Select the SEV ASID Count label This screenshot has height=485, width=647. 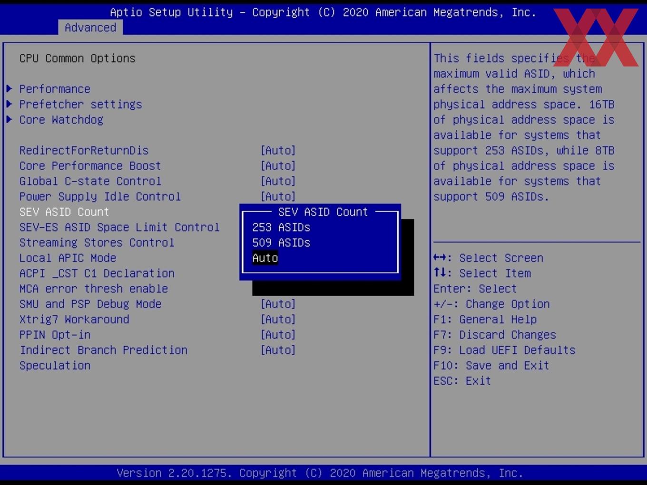[x=64, y=212]
